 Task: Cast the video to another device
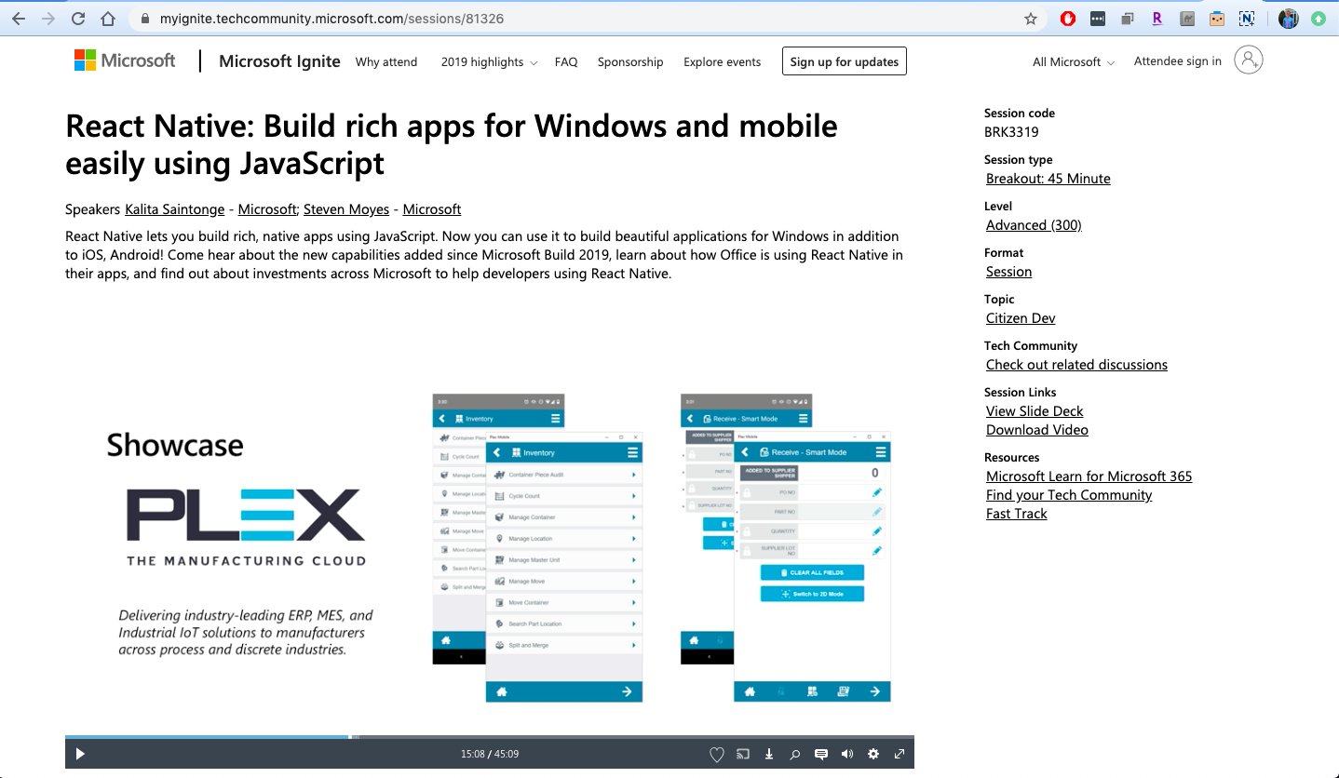[x=742, y=754]
